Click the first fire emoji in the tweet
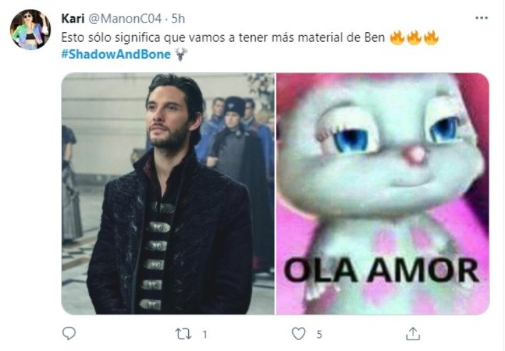The image size is (505, 351). click(397, 38)
